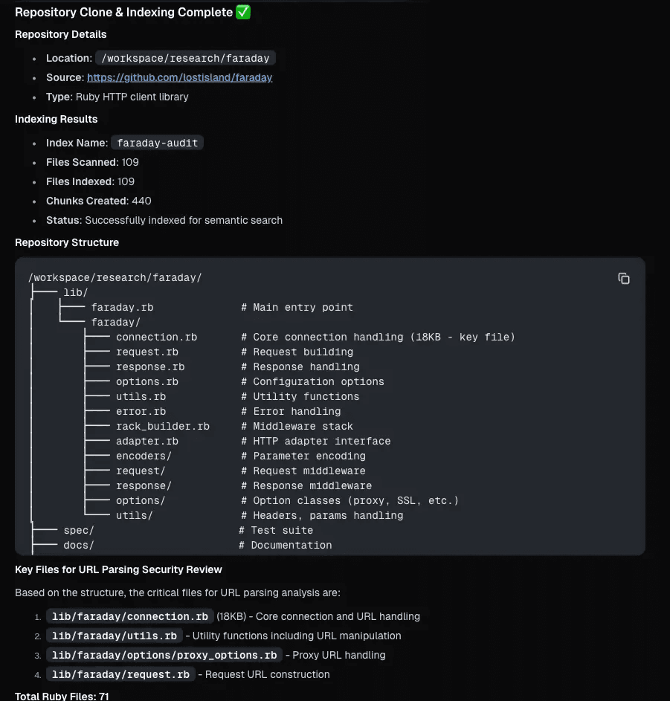Click the lib/faraday/options/proxy_options.rb code chip
Screen dimensions: 670x701
[164, 655]
